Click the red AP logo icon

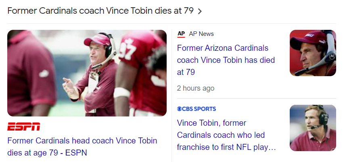[181, 34]
